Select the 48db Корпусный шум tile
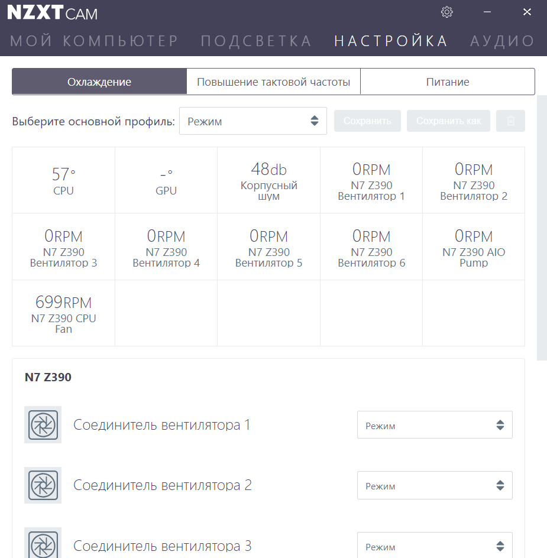 point(268,180)
